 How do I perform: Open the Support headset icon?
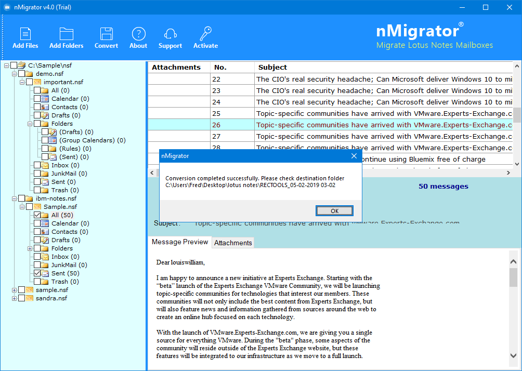pos(170,34)
